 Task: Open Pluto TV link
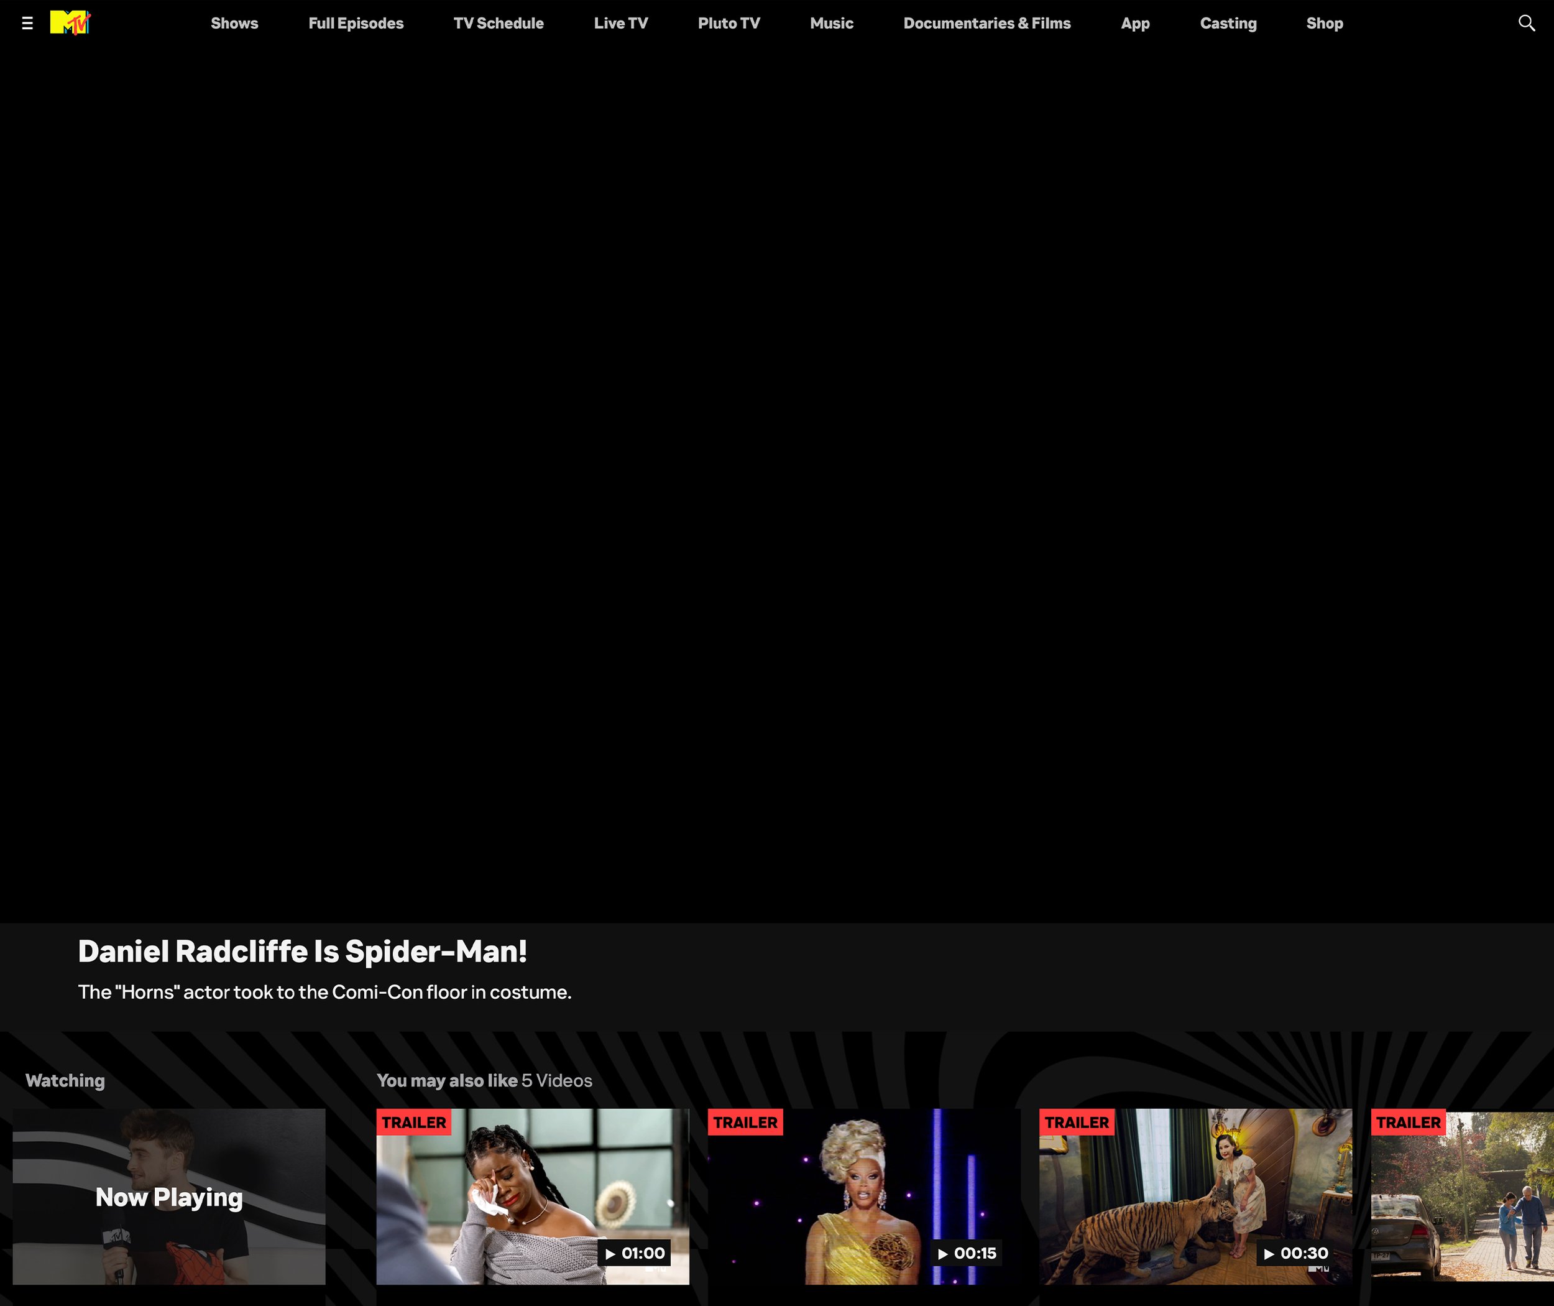pos(729,23)
